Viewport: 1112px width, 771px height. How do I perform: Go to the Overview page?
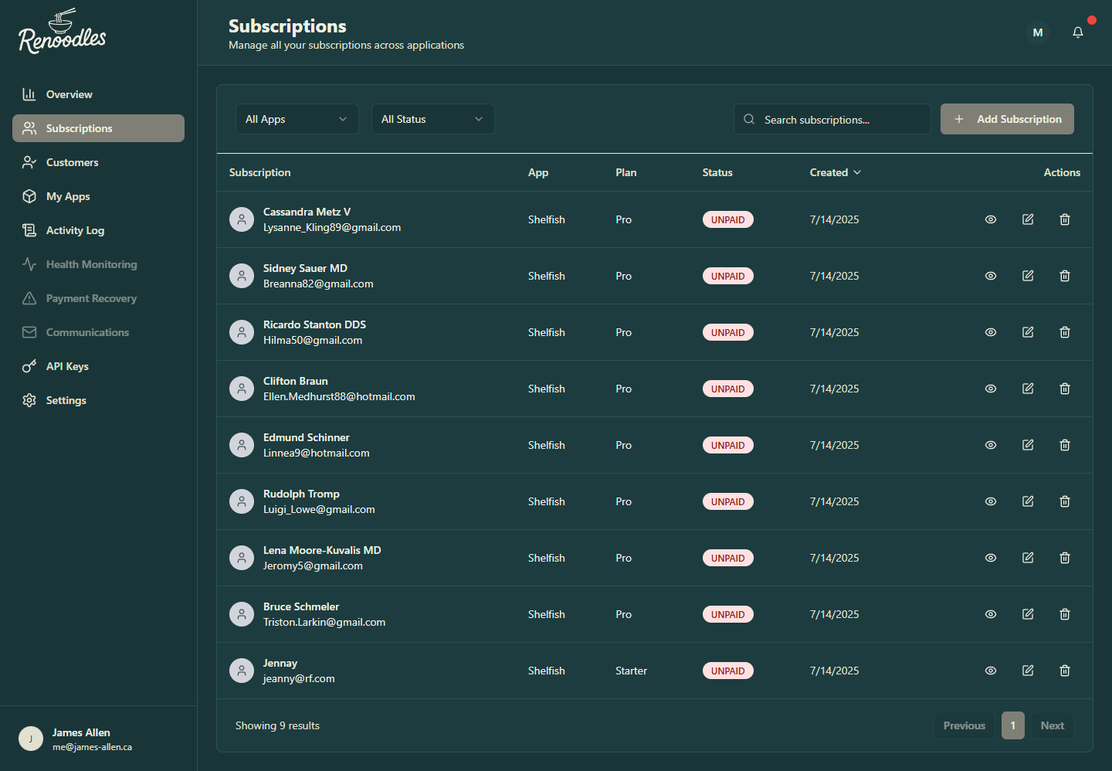point(68,94)
